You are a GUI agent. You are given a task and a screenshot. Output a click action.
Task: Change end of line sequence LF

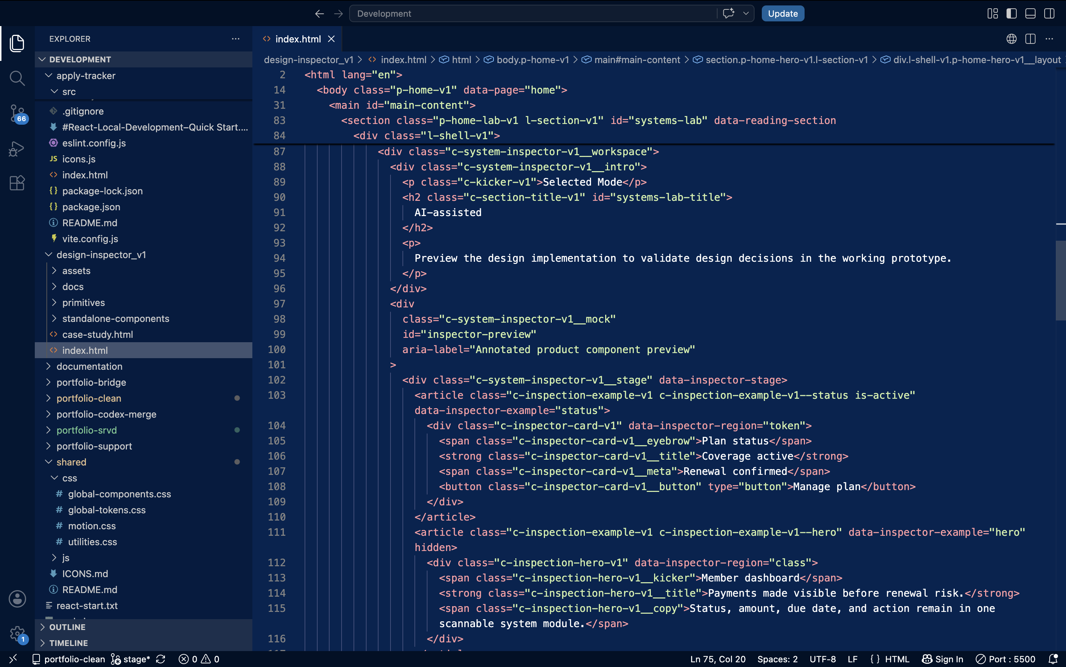point(852,659)
